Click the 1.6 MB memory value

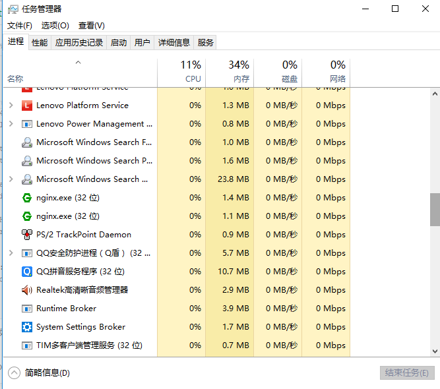tap(236, 161)
